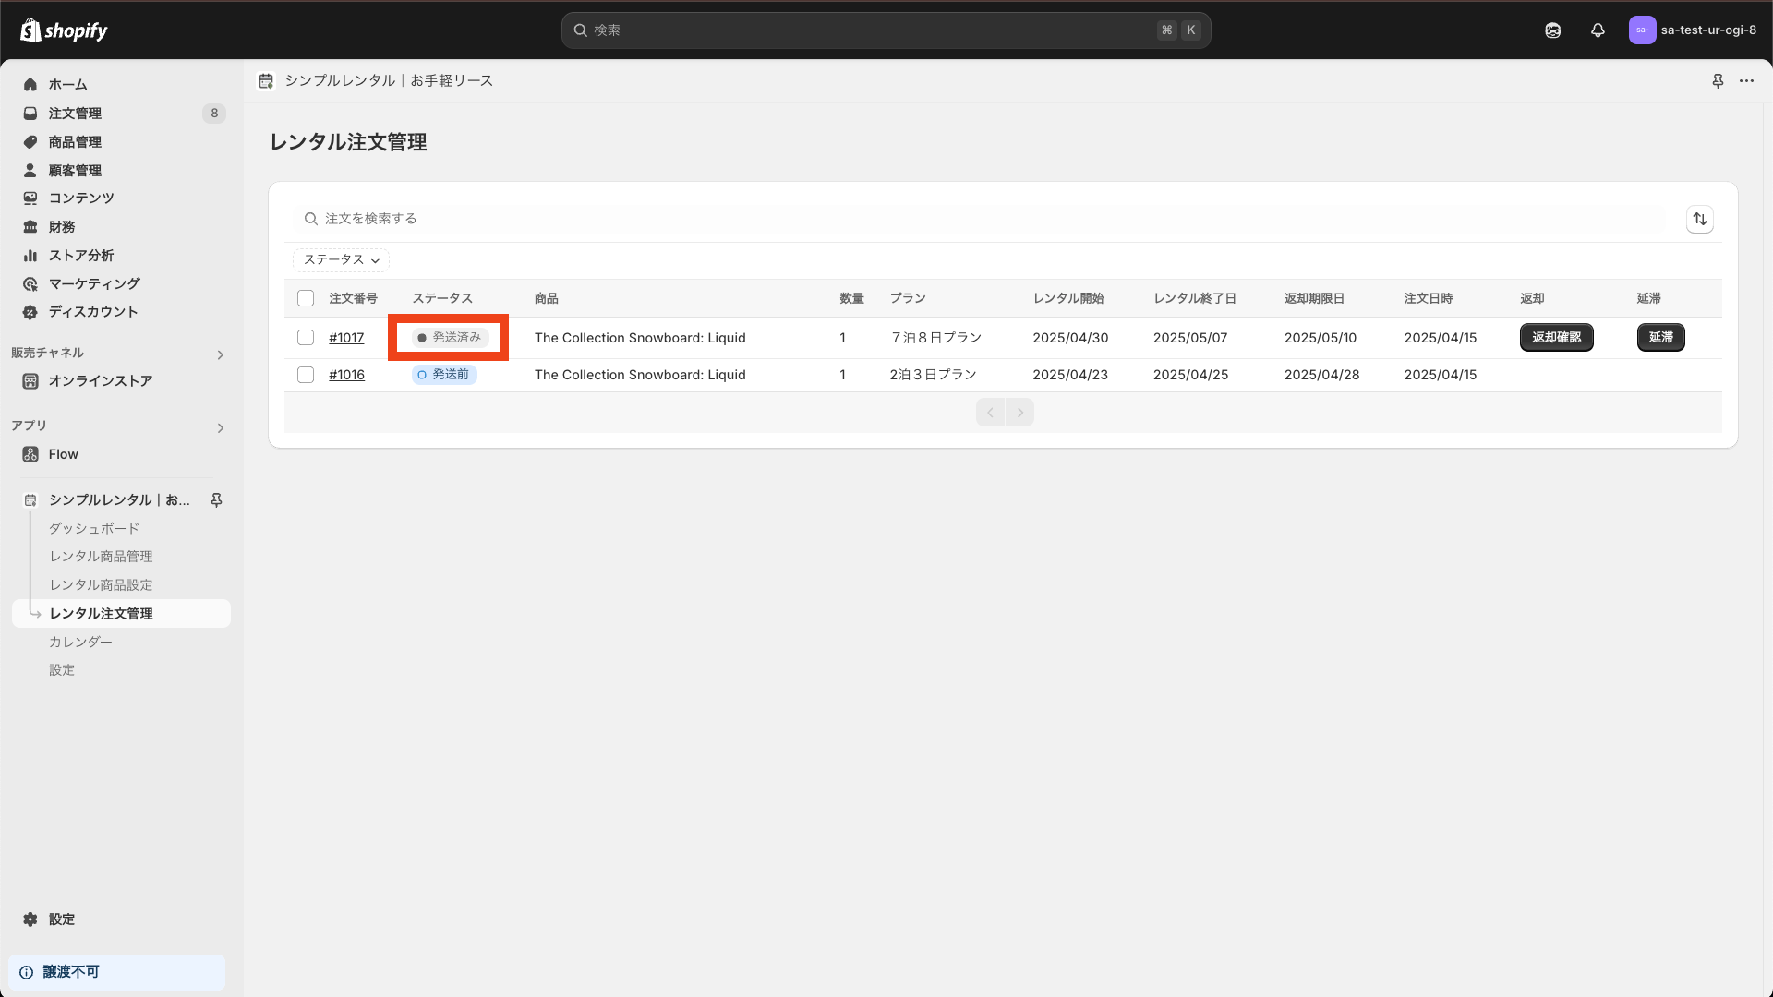Check the box for order #1017
Screen dimensions: 1773x997
pyautogui.click(x=306, y=338)
